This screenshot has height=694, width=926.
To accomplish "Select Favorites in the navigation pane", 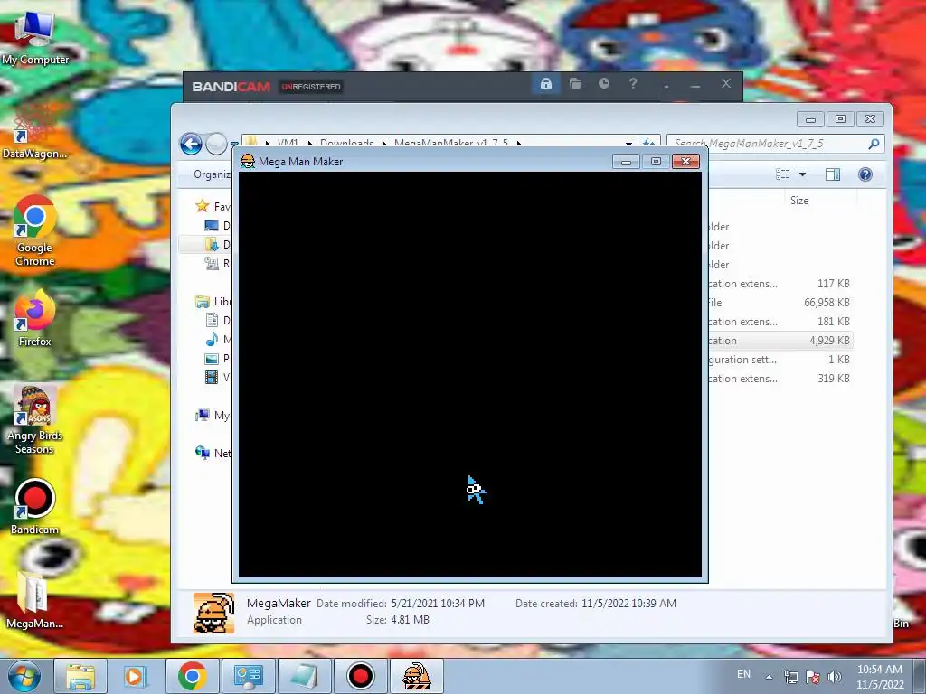I will [x=213, y=206].
